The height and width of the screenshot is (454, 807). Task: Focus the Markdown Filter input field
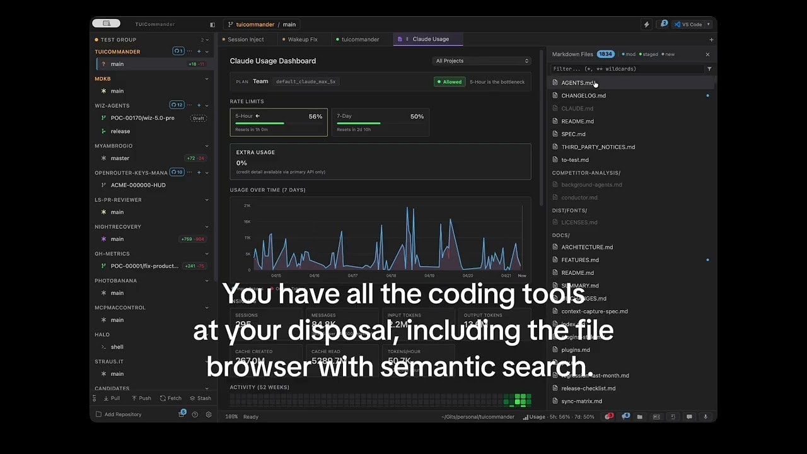(627, 69)
